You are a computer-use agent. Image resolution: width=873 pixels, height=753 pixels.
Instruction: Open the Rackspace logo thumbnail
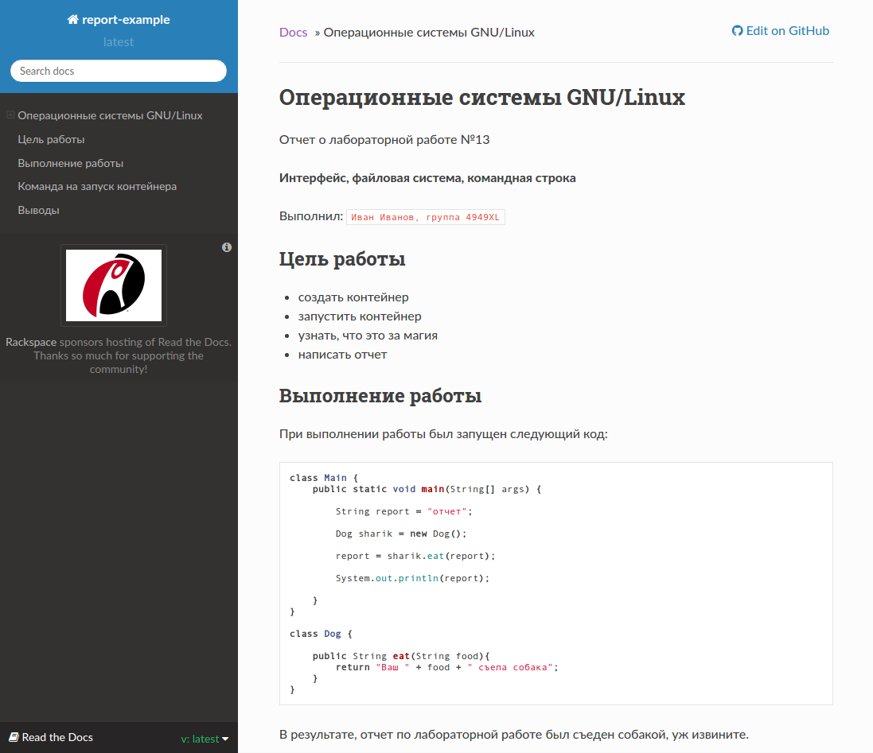(114, 285)
